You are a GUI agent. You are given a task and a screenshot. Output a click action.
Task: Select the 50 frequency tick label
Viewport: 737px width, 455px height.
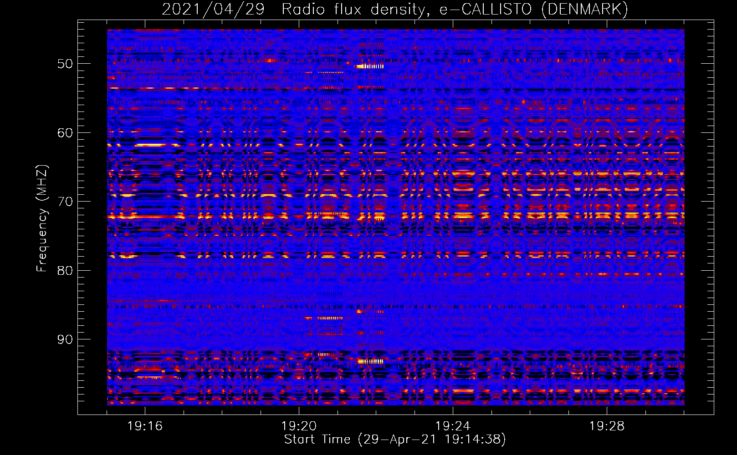coord(65,64)
